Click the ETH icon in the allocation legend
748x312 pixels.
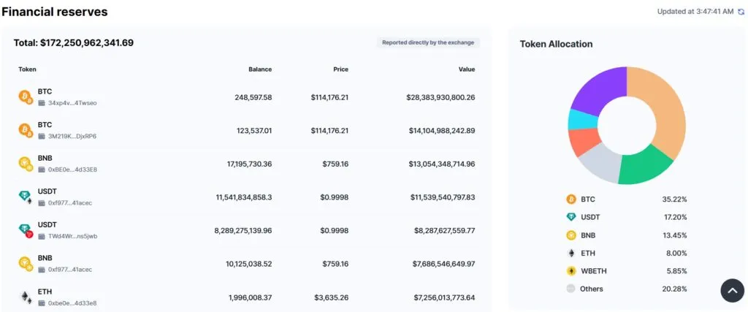pos(571,253)
